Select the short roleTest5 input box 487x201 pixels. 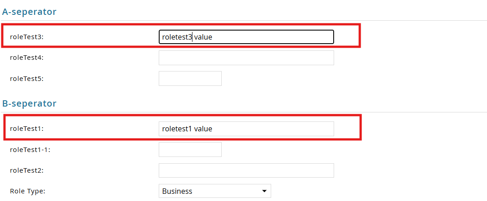point(190,78)
